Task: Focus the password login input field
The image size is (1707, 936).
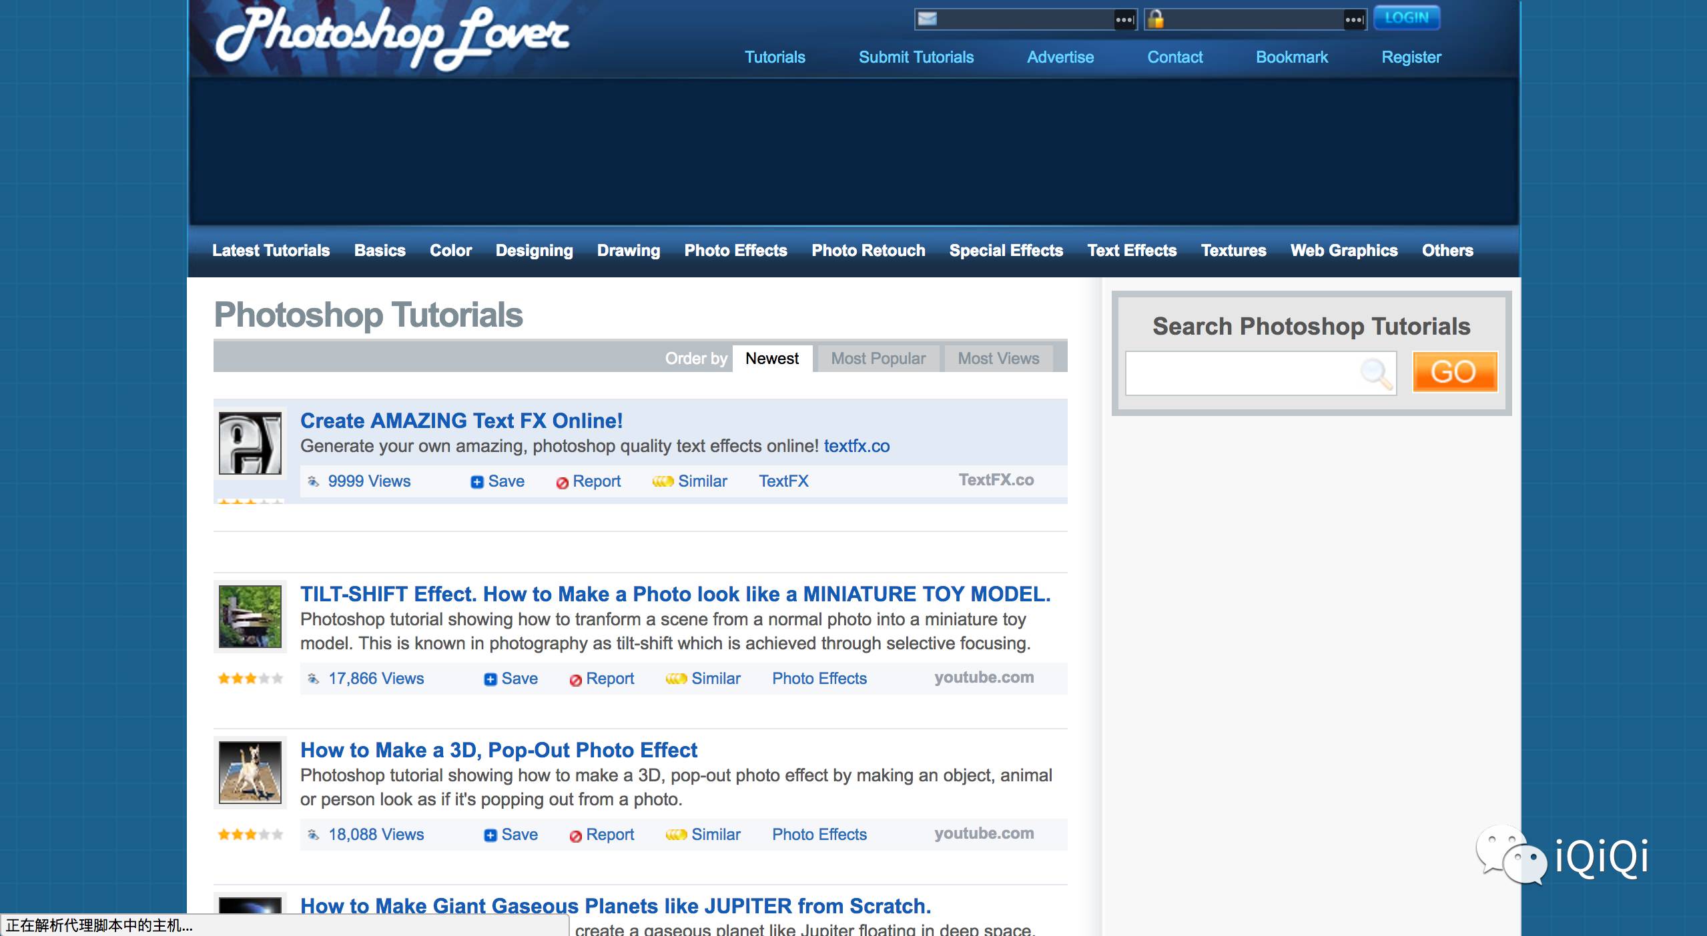Action: pos(1255,19)
